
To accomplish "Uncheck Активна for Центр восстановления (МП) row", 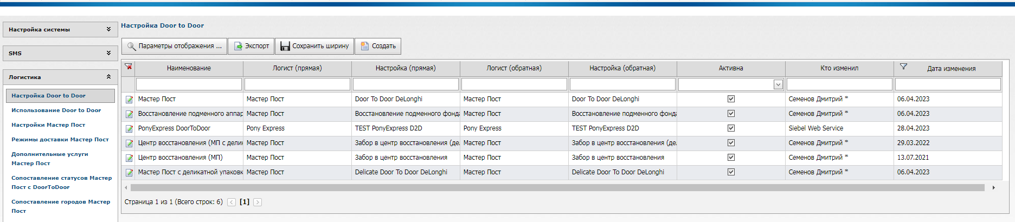I will 731,158.
